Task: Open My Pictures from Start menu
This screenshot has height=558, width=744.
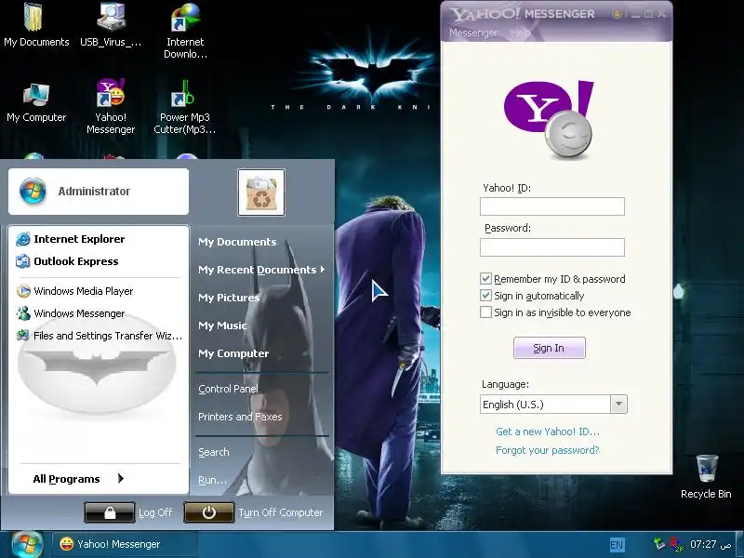Action: pyautogui.click(x=229, y=298)
